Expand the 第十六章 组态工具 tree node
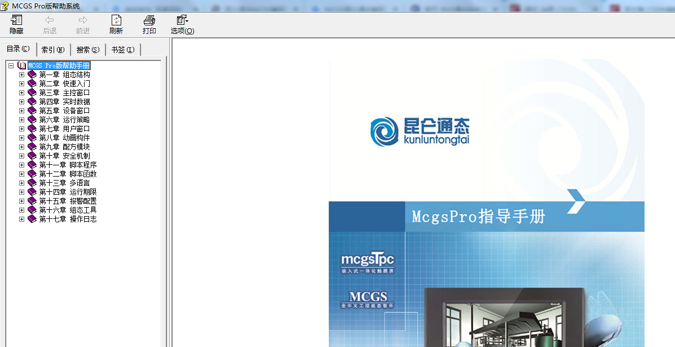 pyautogui.click(x=21, y=210)
